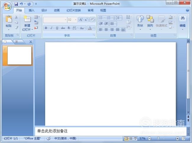192x143 pixels.
Task: Open the 形状 shapes gallery
Action: tap(140, 23)
